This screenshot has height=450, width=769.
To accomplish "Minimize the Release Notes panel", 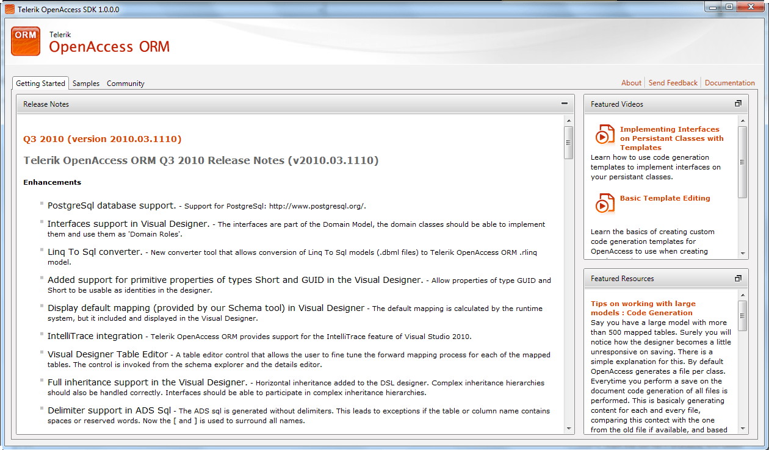I will pyautogui.click(x=565, y=104).
